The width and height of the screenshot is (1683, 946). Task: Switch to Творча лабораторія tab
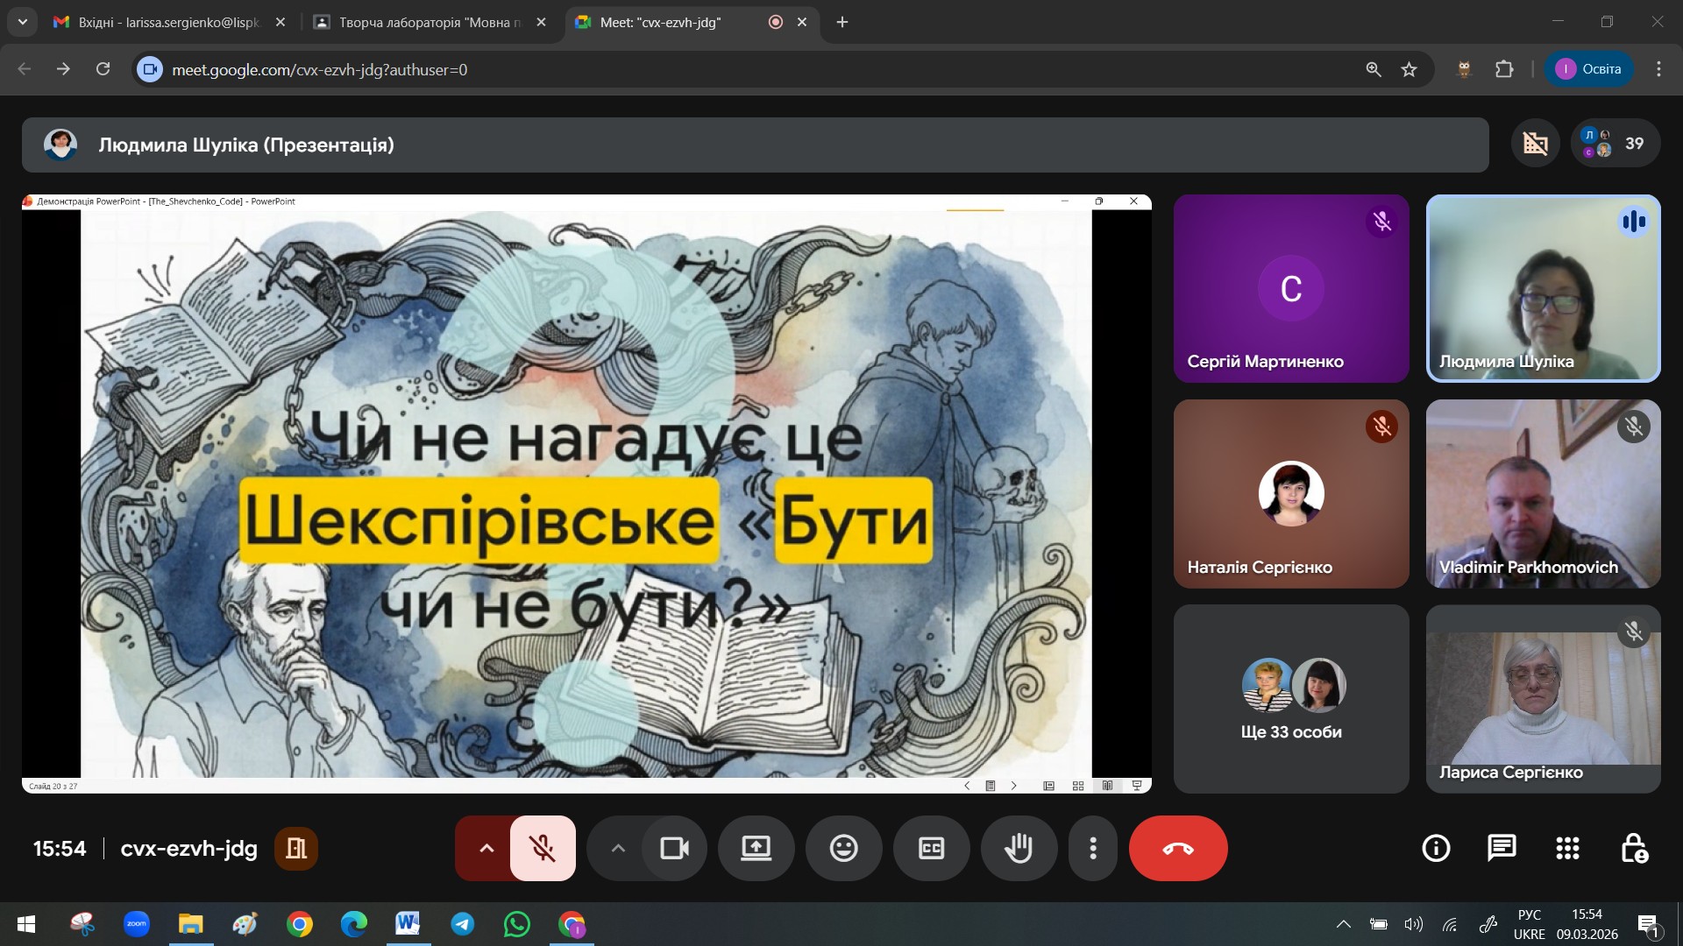430,22
